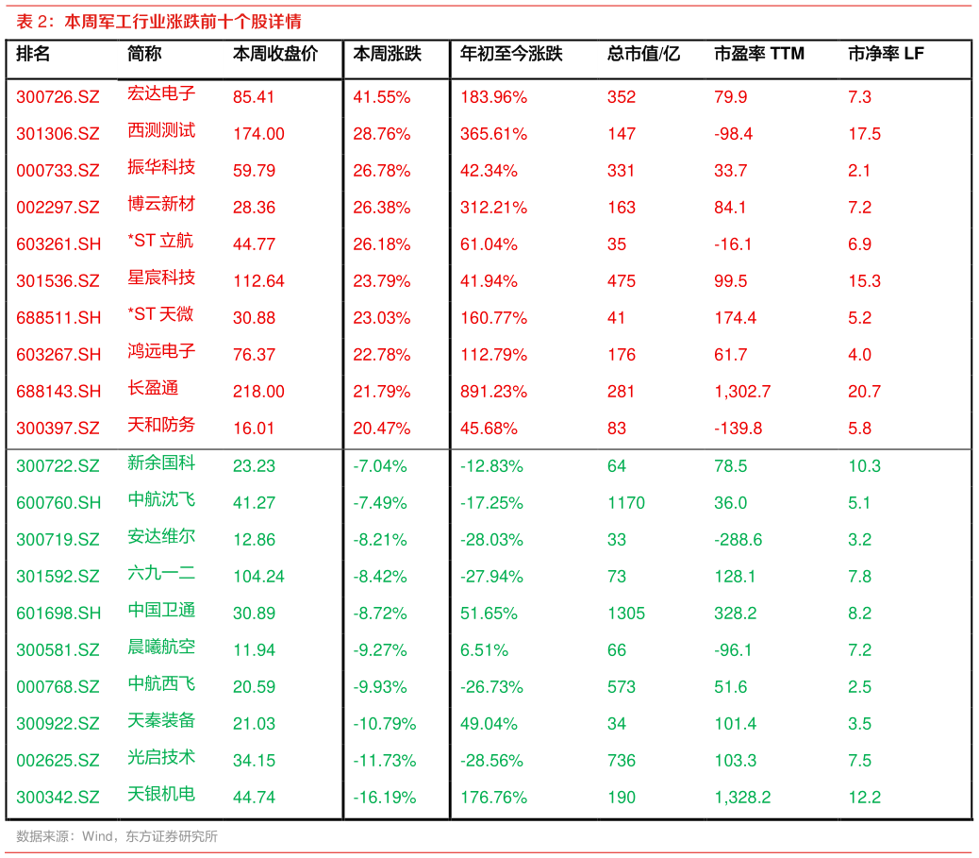Click stock code 601698.SH

pos(58,614)
